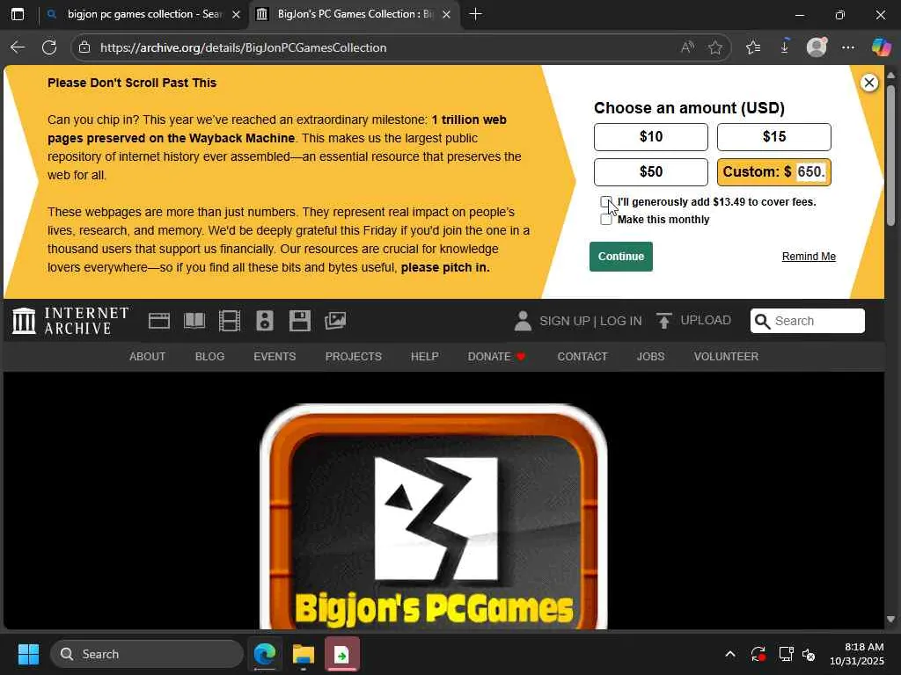The image size is (901, 675).
Task: Open the ABOUT menu item
Action: [147, 357]
